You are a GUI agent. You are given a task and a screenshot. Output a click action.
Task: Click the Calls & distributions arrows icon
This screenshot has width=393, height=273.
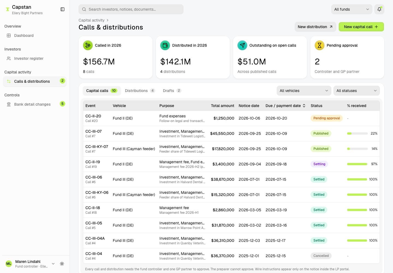[x=9, y=81]
